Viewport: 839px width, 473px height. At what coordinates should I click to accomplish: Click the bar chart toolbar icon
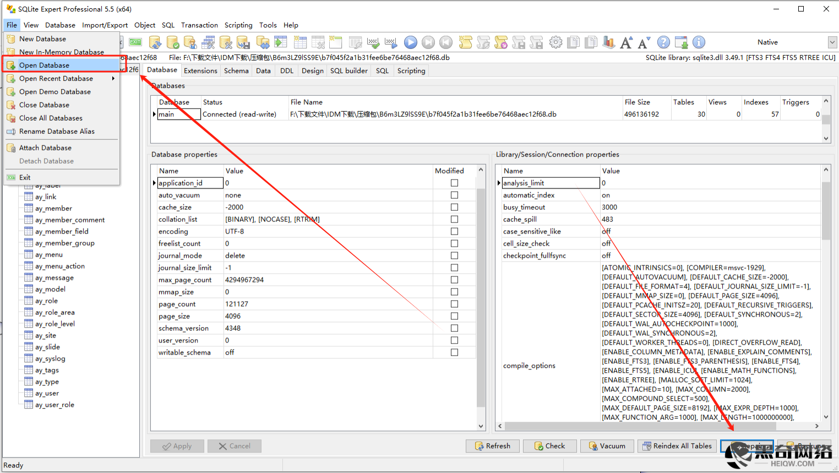(x=608, y=42)
